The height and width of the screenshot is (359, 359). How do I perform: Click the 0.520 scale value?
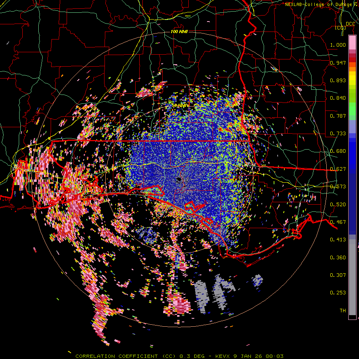[x=338, y=205]
